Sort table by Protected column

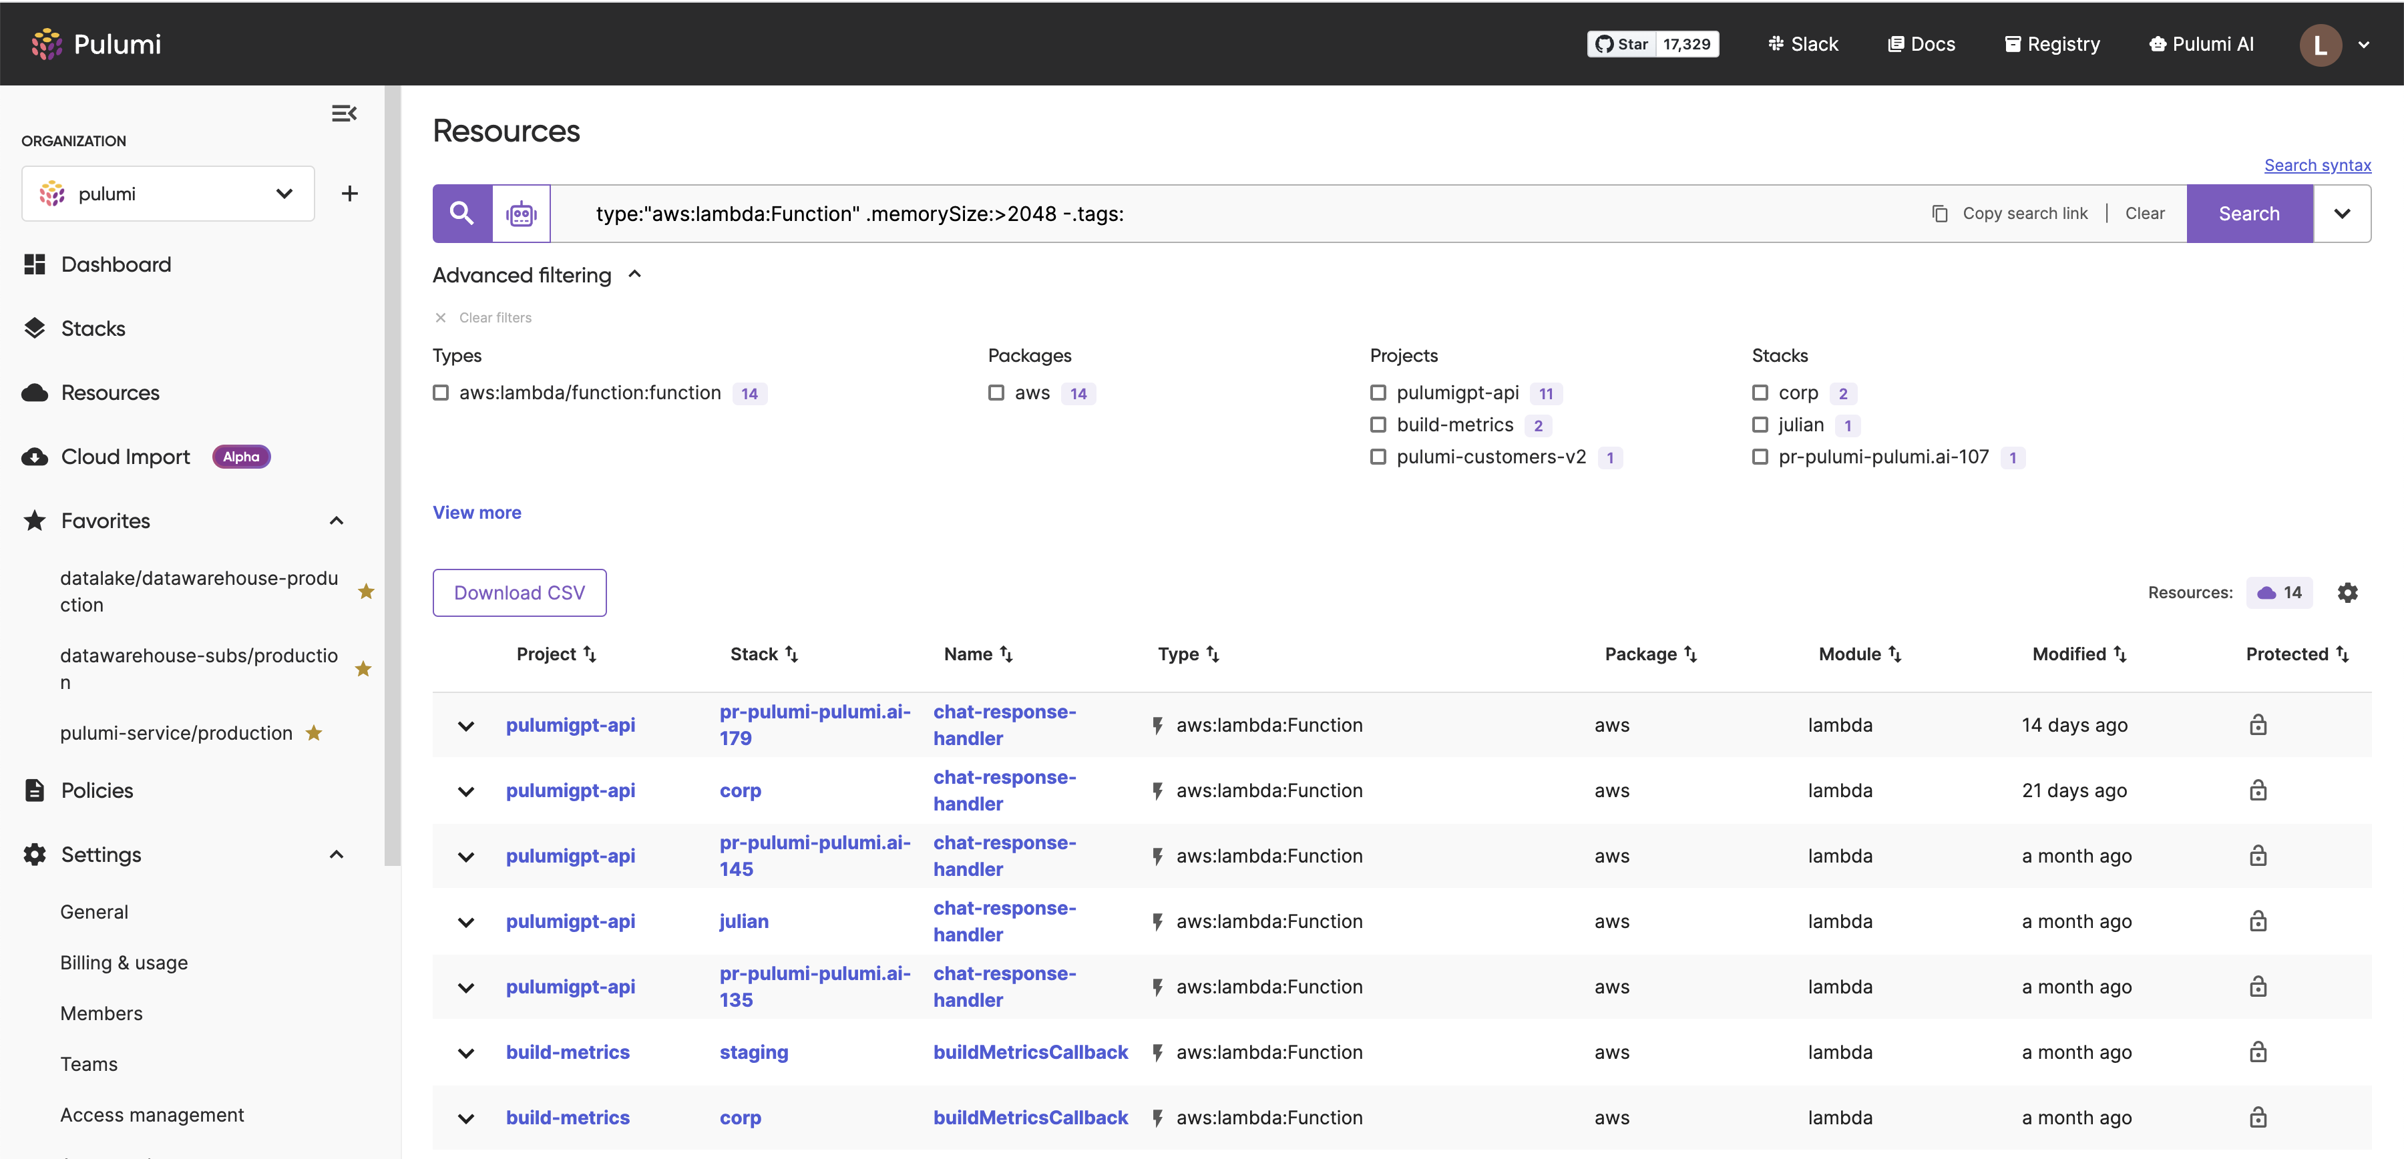pos(2296,654)
